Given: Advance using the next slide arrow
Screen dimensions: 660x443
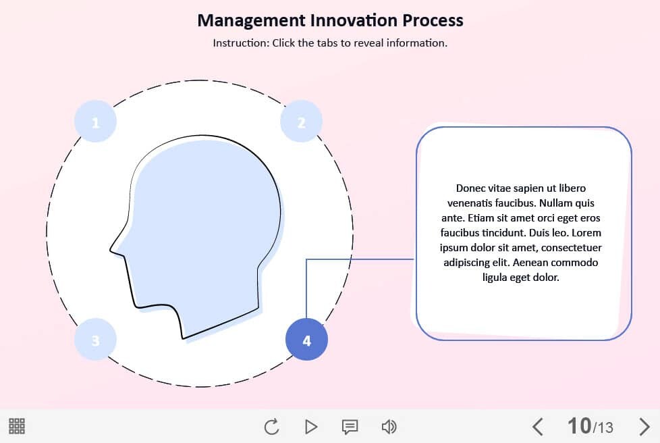Looking at the screenshot, I should 644,426.
